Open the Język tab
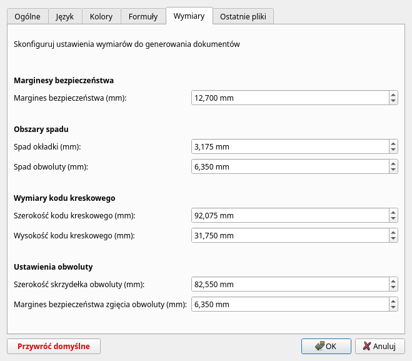The image size is (412, 361). pyautogui.click(x=65, y=17)
